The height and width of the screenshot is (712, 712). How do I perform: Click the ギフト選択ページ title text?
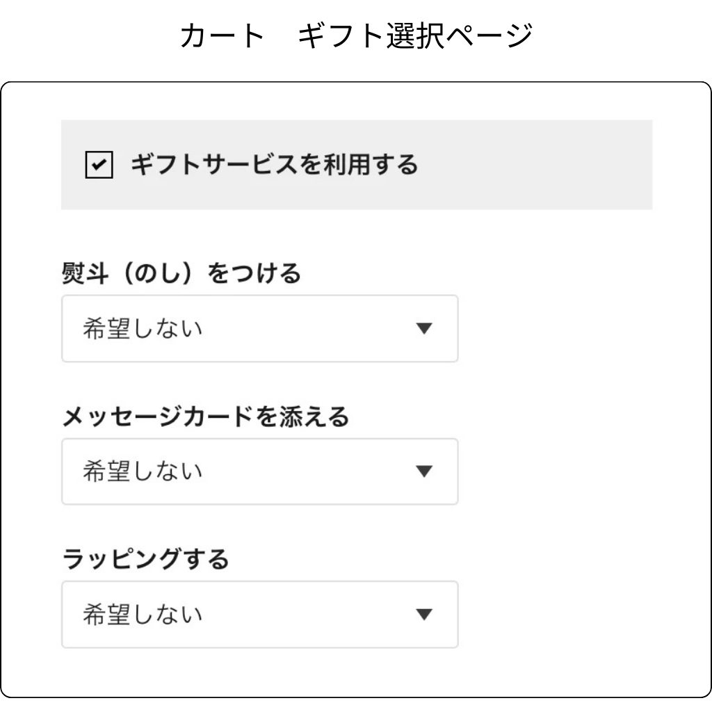pyautogui.click(x=415, y=36)
